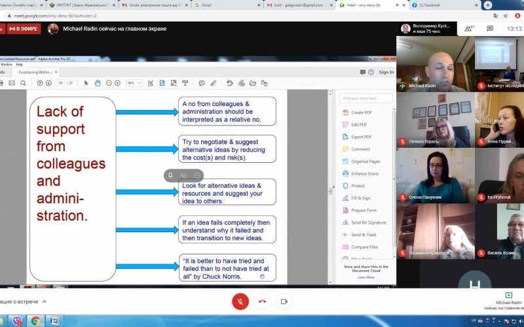Screen dimensions: 524x327
Task: Click the Acrobat highlighter pen icon
Action: 214,83
